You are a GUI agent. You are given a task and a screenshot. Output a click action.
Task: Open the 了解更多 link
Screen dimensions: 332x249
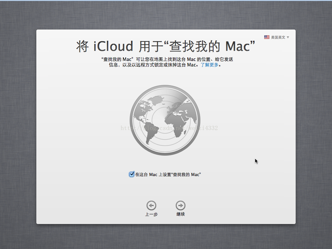[x=209, y=65]
